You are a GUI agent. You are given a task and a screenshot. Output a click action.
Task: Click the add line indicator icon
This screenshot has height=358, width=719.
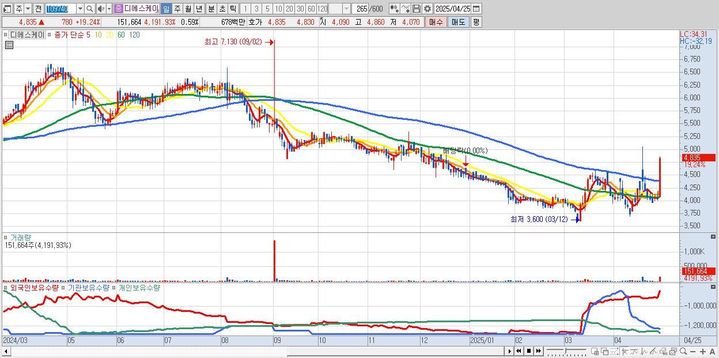pos(406,9)
